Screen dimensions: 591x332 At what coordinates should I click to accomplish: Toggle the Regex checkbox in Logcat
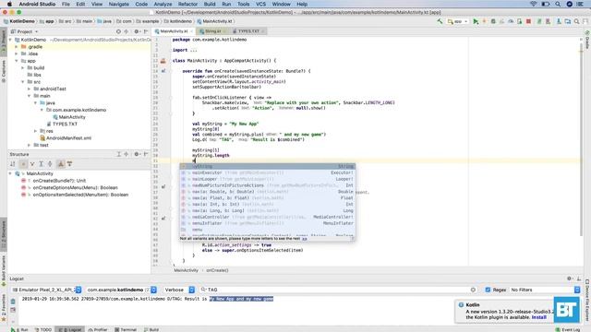488,290
